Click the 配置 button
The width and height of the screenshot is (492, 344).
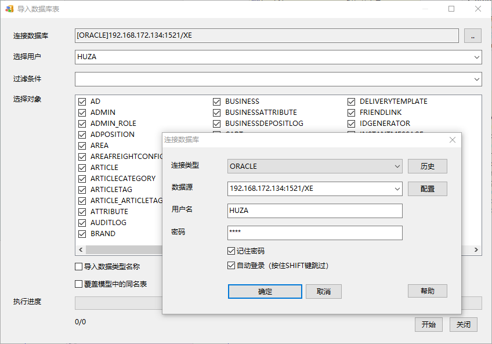coord(428,189)
